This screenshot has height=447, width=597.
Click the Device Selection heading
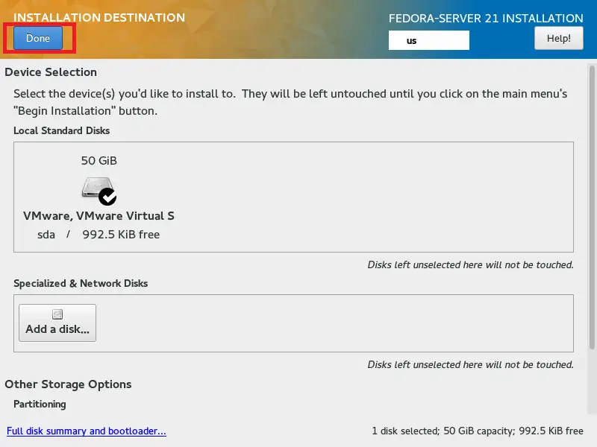(x=51, y=72)
